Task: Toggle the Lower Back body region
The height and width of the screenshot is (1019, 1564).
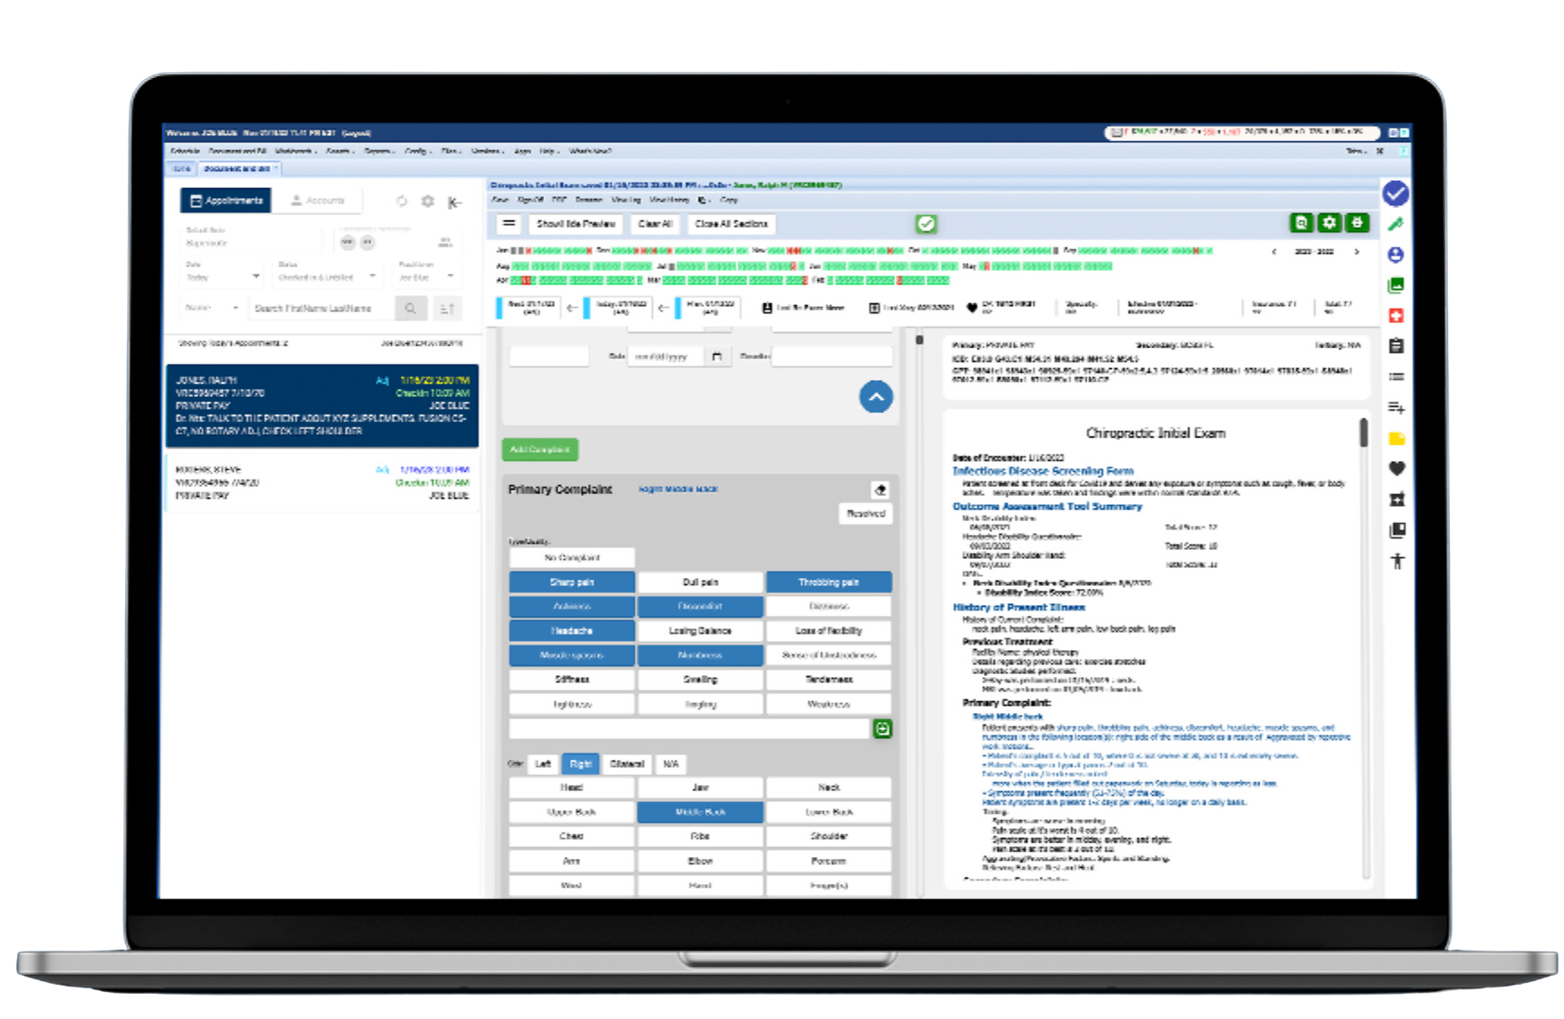Action: tap(828, 812)
